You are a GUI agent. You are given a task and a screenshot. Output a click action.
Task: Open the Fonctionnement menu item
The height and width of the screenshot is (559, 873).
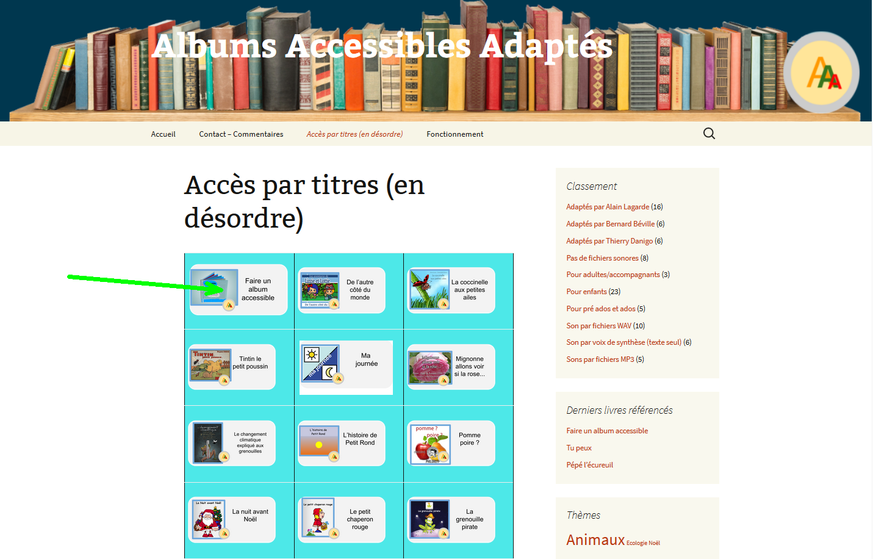[455, 134]
